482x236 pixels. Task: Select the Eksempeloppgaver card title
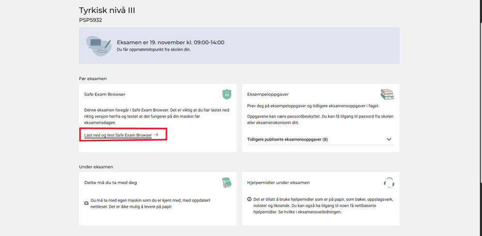pyautogui.click(x=268, y=95)
